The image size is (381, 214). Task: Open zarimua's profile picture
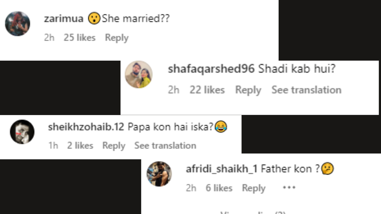click(x=18, y=24)
